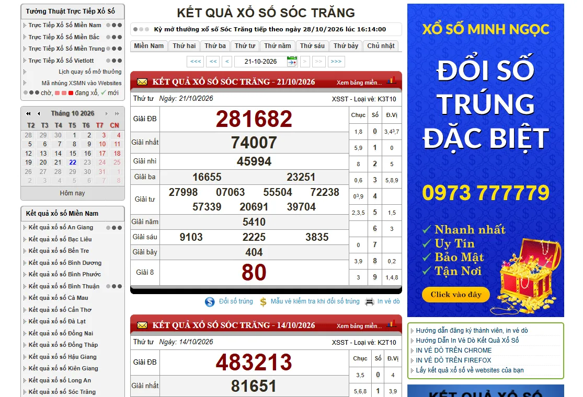583x397 pixels.
Task: Open IN VÉ DÒ TRÊN FIREFOX link
Action: pyautogui.click(x=454, y=360)
